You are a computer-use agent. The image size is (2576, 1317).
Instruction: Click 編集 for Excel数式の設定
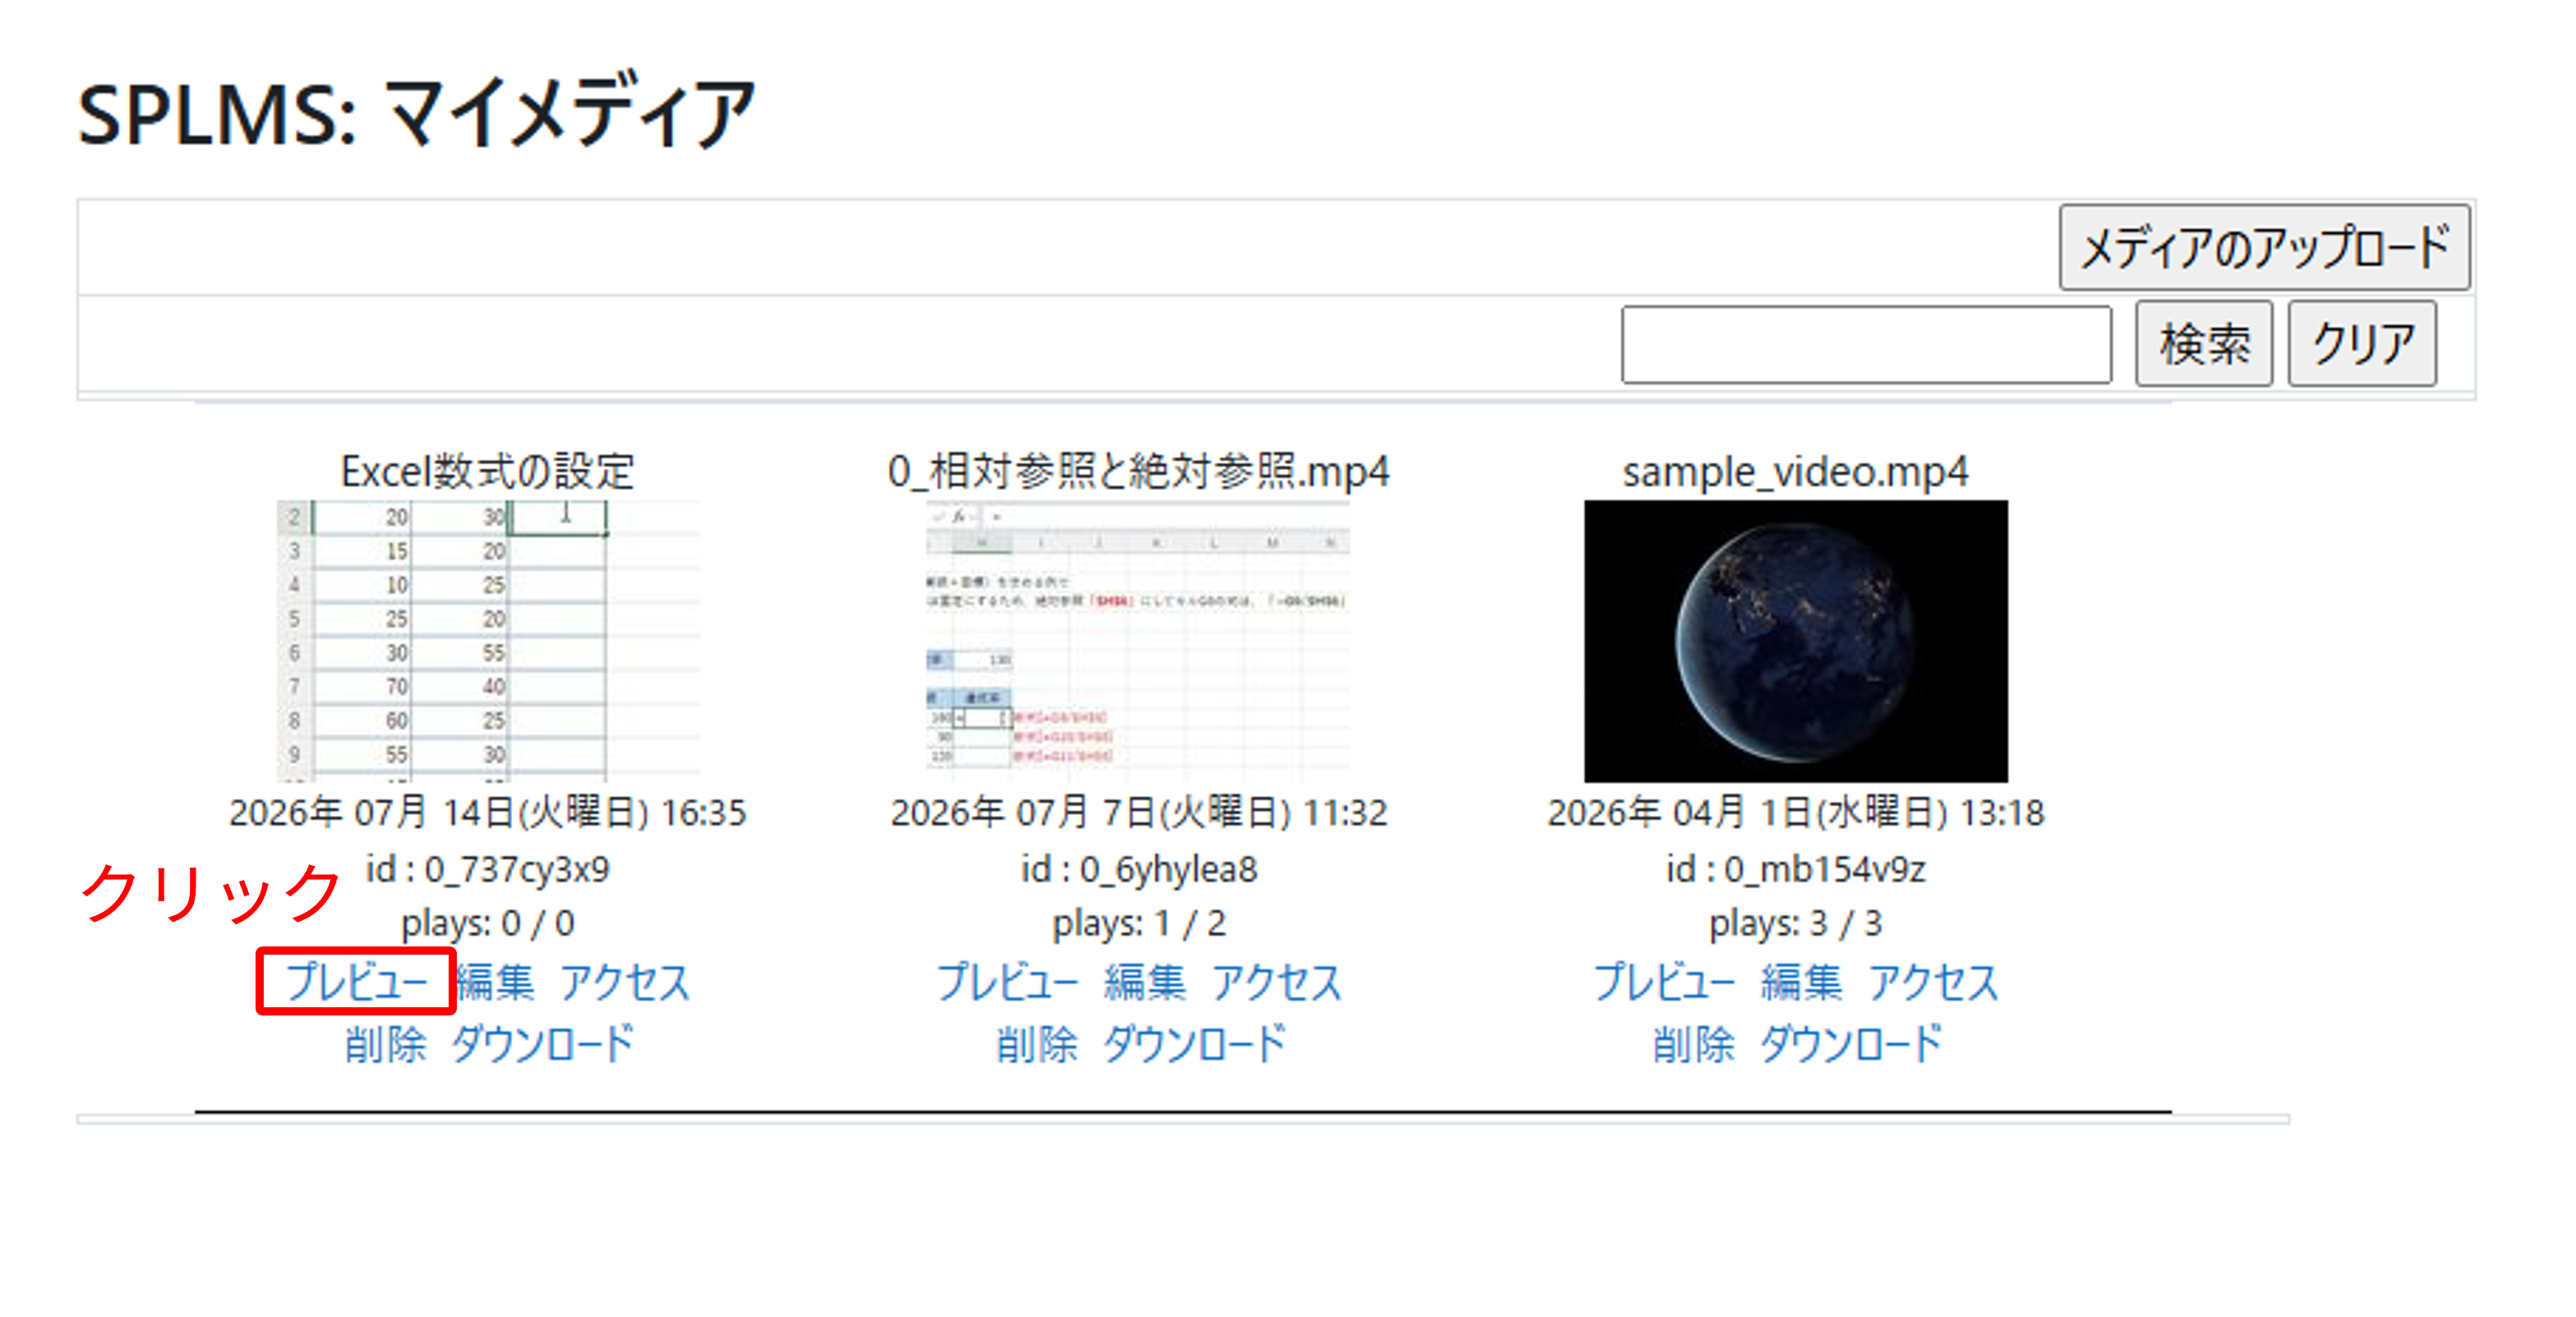pos(495,981)
